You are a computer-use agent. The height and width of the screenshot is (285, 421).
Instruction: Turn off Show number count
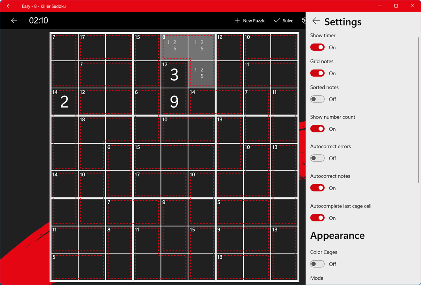[317, 129]
